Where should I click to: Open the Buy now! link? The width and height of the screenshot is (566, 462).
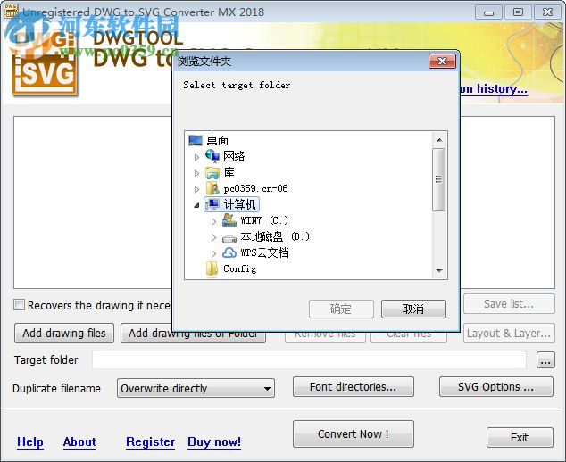click(214, 441)
